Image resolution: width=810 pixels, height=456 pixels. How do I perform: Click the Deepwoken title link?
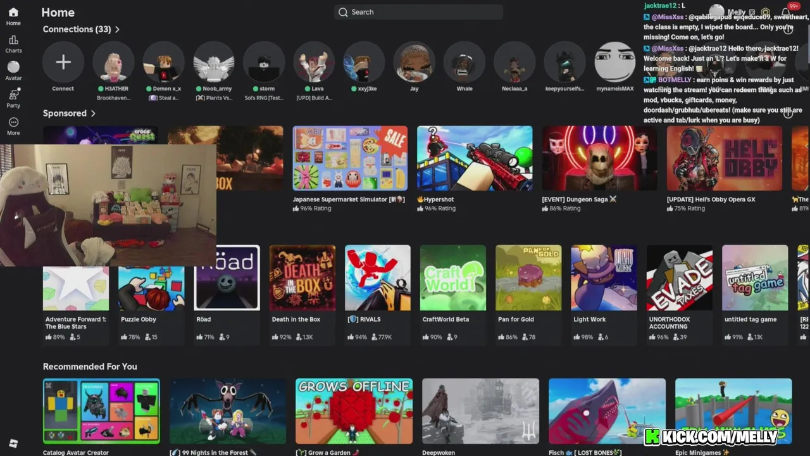[439, 453]
